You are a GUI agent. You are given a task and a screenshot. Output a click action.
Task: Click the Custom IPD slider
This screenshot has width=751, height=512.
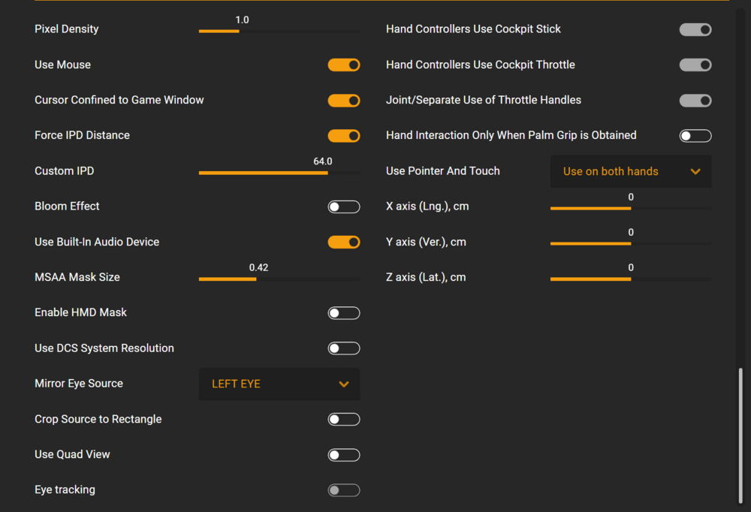[279, 173]
